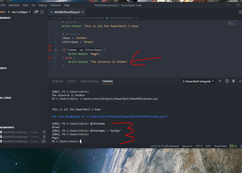Click the PowerShell breadcrumb segment
Image resolution: width=242 pixels, height=173 pixels.
pyautogui.click(x=95, y=18)
